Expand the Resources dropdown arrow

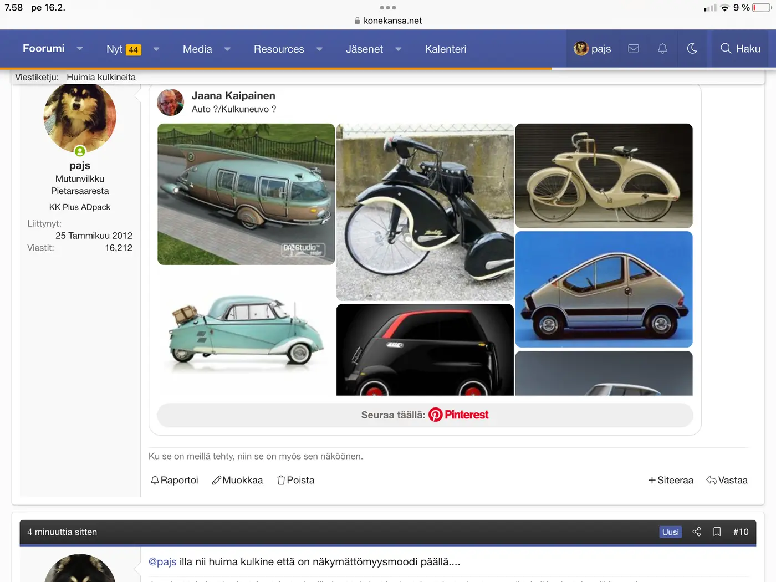click(x=319, y=49)
